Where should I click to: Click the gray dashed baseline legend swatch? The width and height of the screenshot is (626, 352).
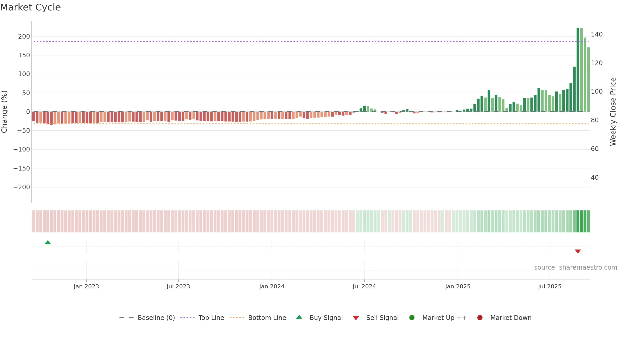(127, 318)
